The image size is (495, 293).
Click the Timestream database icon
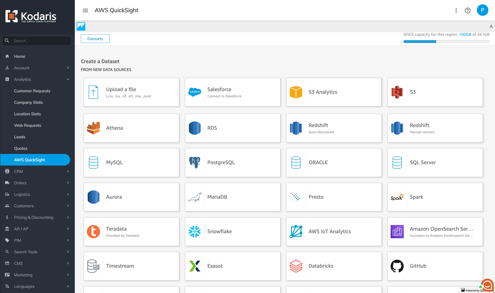tap(93, 266)
